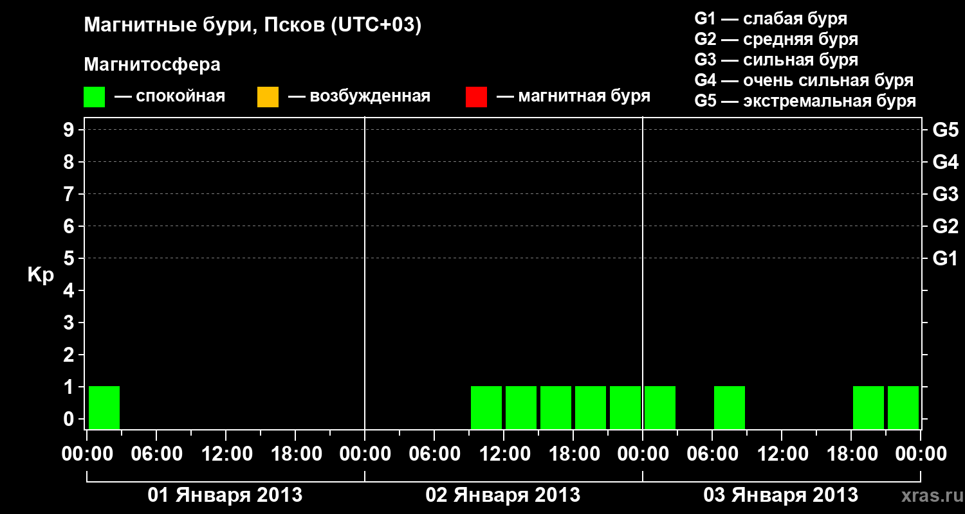Select the chart title 'Магнитные бури, Псков (UTC+03)'
This screenshot has width=965, height=514.
click(253, 26)
